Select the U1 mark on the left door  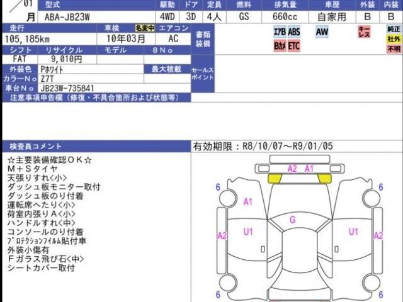[248, 232]
